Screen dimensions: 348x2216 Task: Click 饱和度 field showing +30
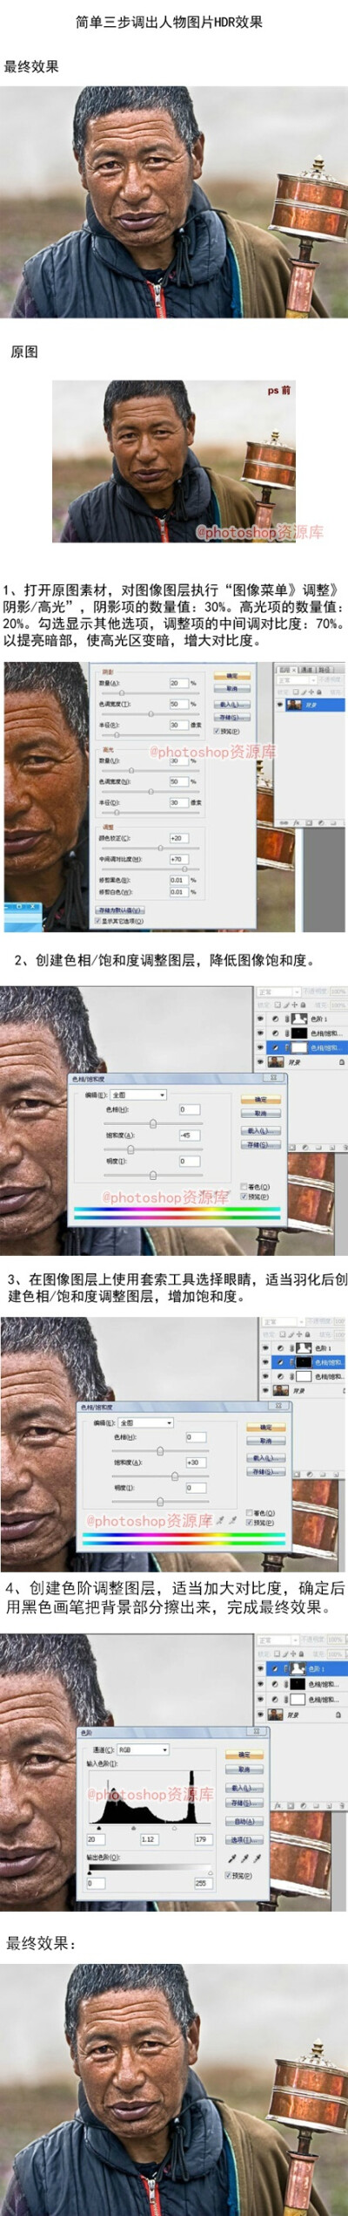tap(196, 1463)
